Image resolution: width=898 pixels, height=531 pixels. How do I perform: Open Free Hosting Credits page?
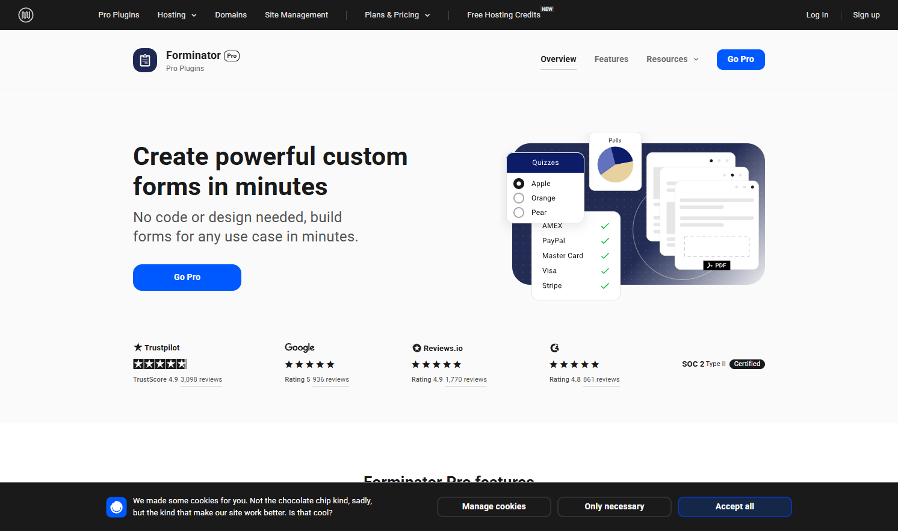pyautogui.click(x=504, y=15)
